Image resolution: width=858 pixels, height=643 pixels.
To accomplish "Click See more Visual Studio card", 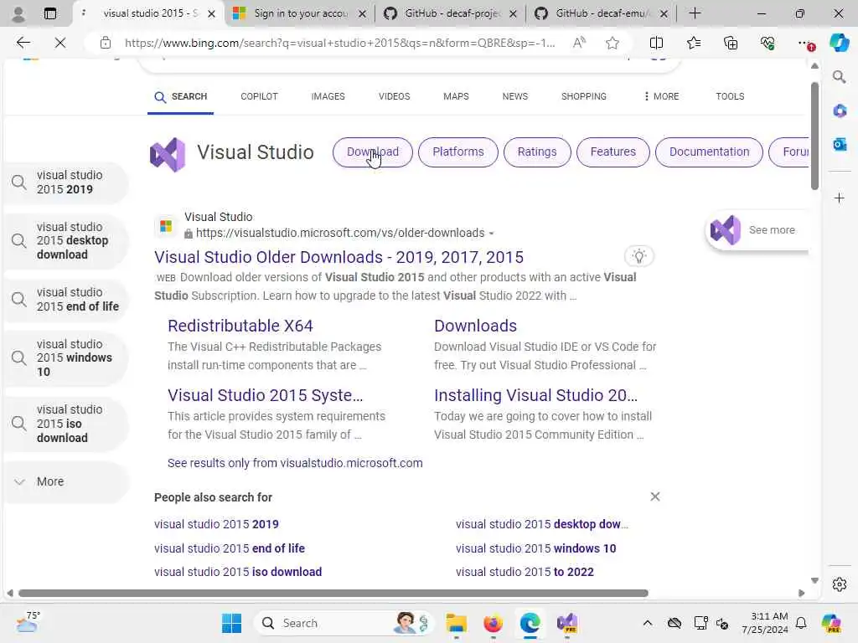I will click(x=757, y=230).
